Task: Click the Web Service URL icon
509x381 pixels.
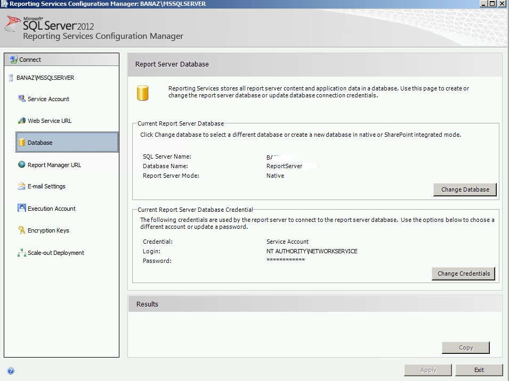Action: click(x=22, y=120)
